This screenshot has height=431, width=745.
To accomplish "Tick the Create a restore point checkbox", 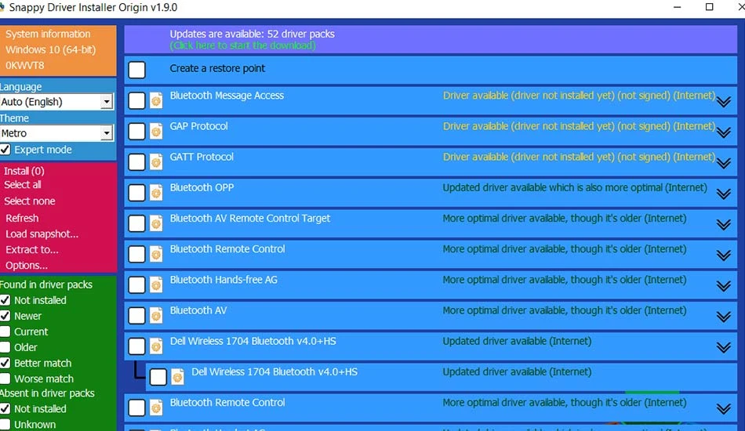I will (136, 70).
